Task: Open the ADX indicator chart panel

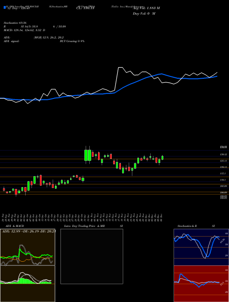Action: pos(27,247)
